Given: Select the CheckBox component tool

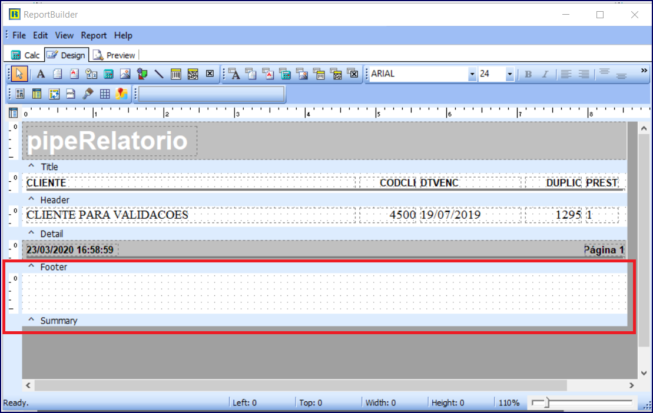Looking at the screenshot, I should [210, 74].
